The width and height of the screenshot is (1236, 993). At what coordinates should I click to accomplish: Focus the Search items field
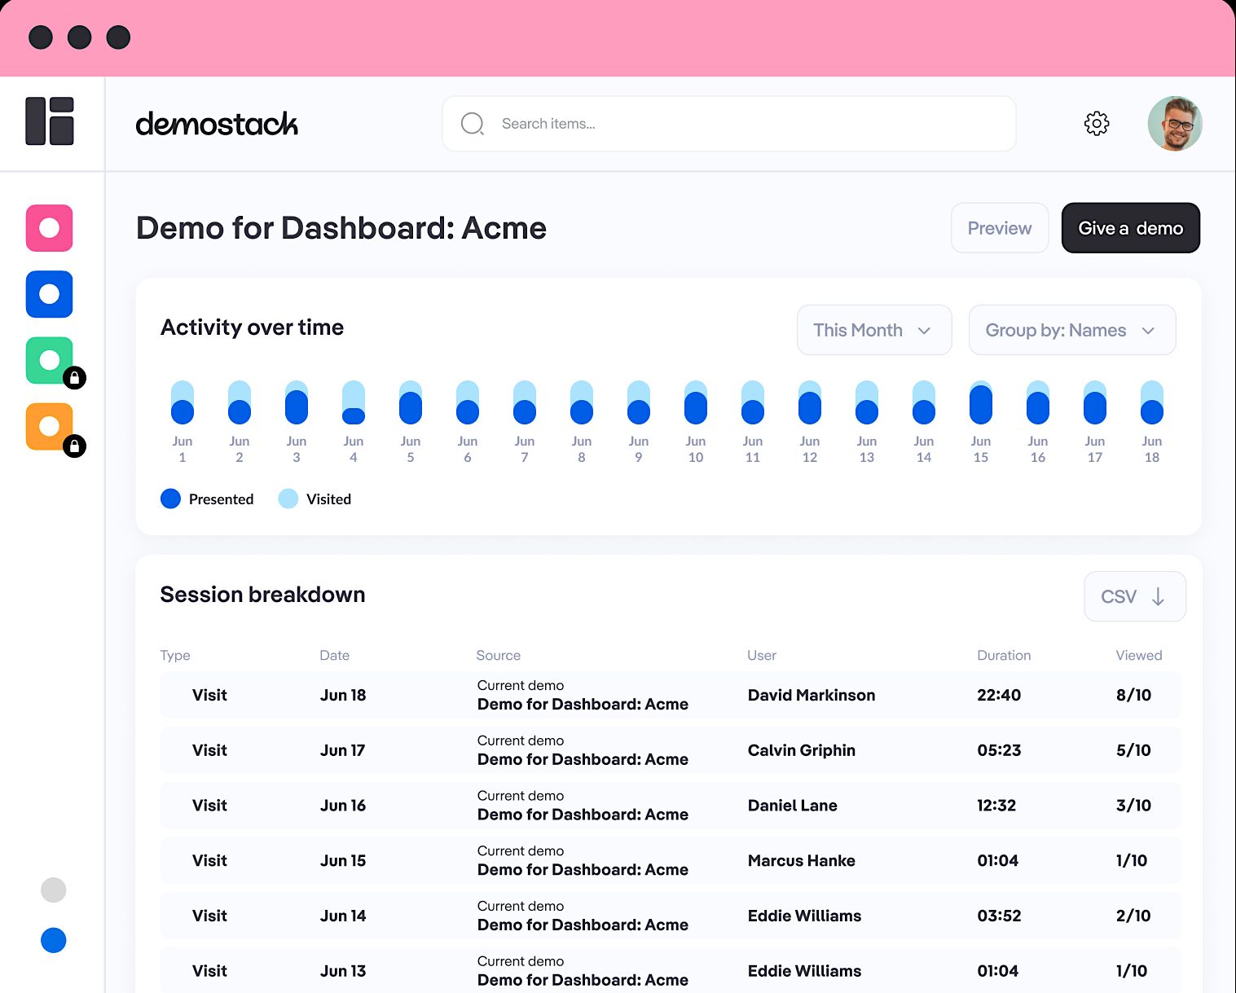coord(729,124)
